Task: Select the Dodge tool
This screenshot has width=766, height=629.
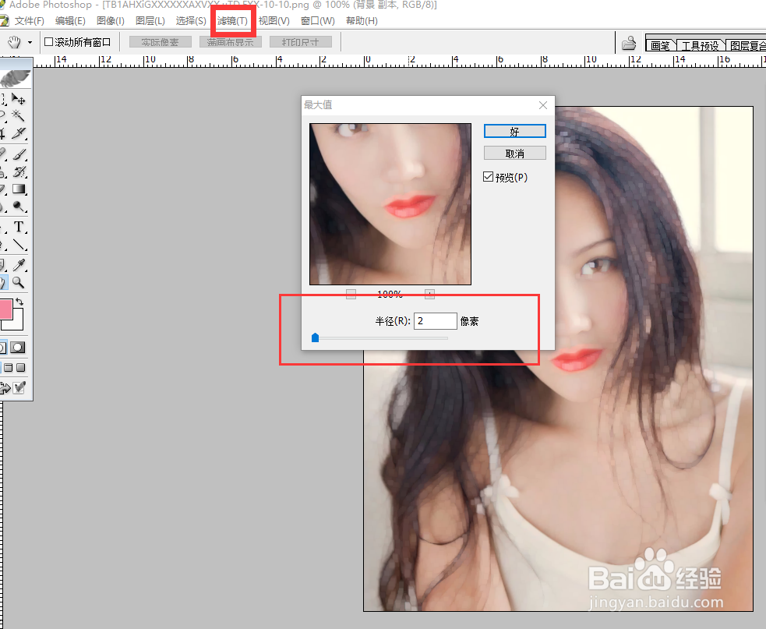Action: (x=18, y=206)
